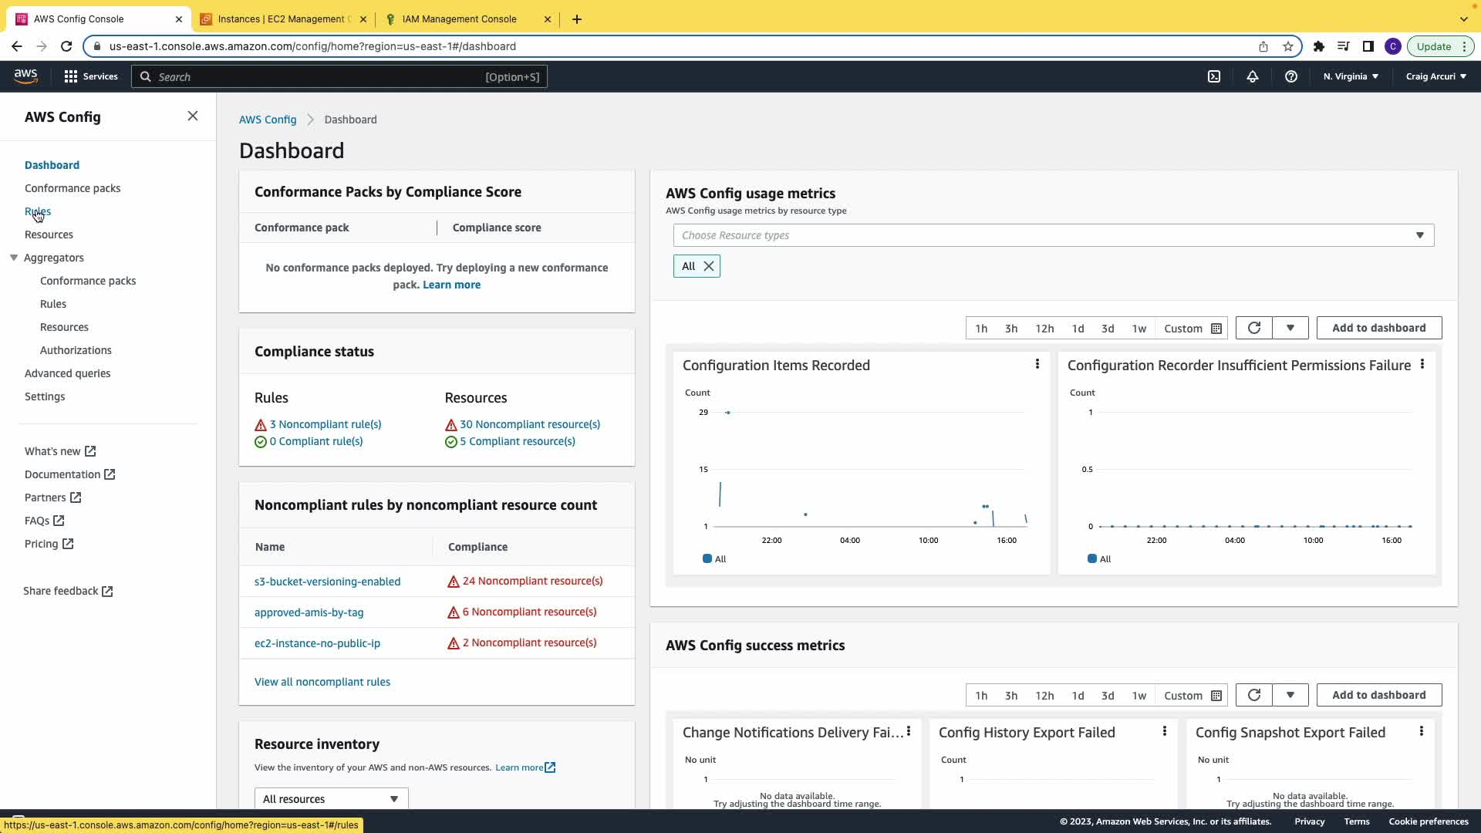This screenshot has height=833, width=1481.
Task: Add usage metrics to dashboard
Action: [1378, 328]
